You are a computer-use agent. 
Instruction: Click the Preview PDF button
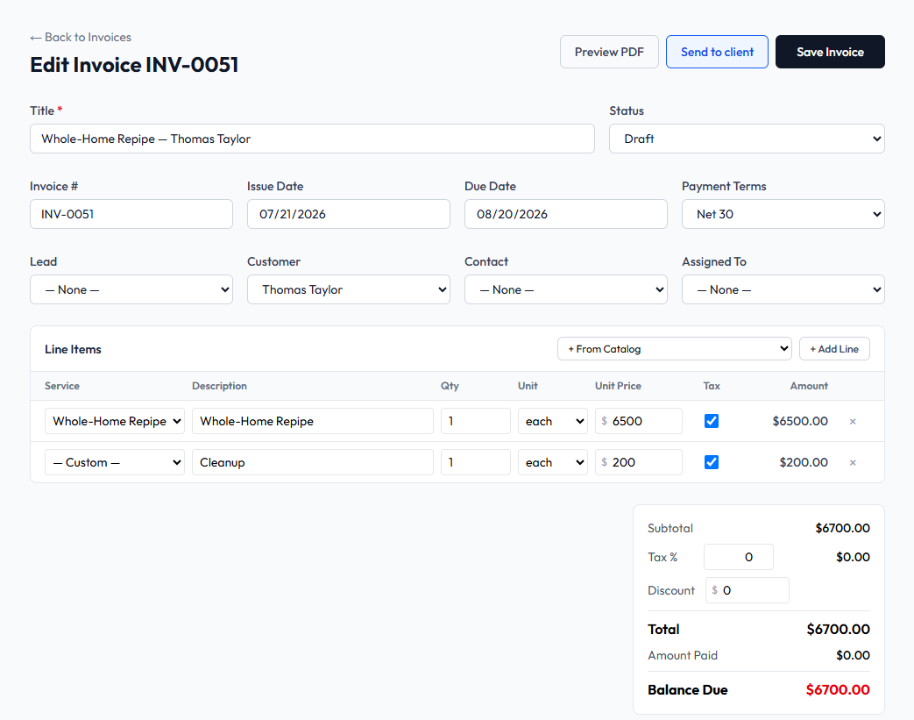coord(609,52)
